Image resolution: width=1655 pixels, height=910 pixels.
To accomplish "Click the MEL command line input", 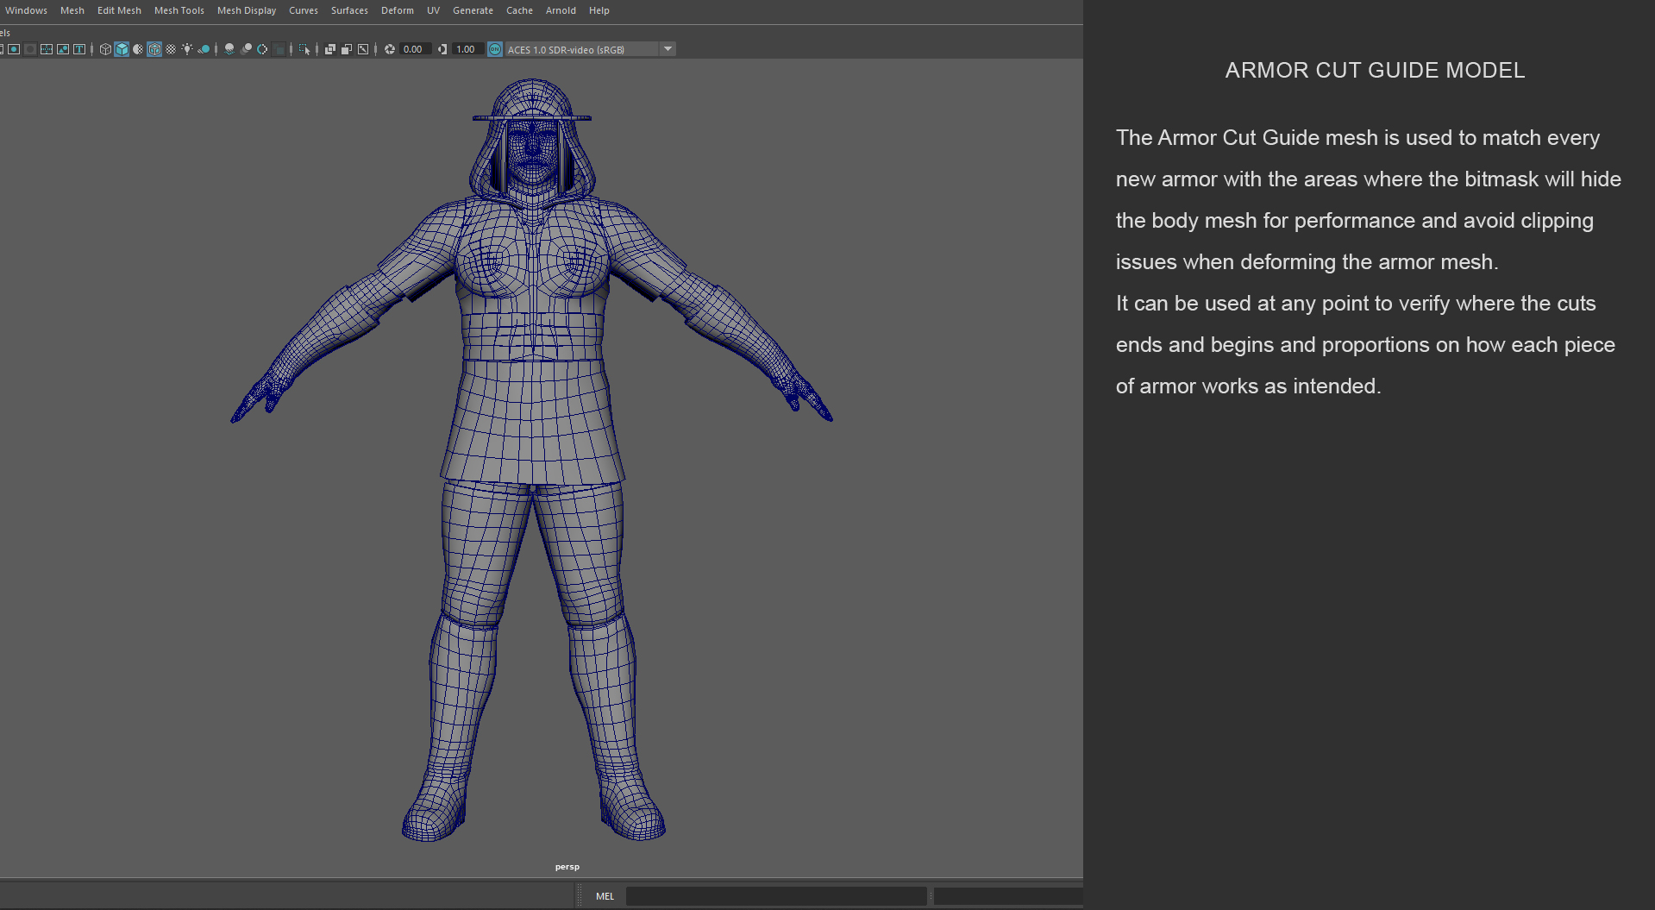I will 776,896.
